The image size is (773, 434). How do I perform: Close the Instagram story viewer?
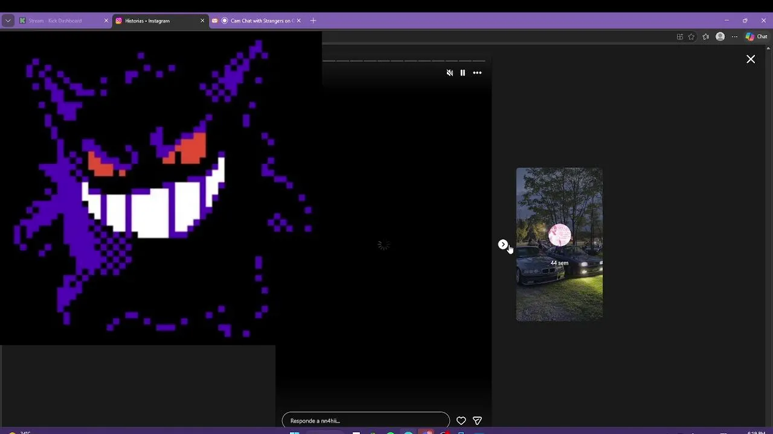(x=751, y=59)
